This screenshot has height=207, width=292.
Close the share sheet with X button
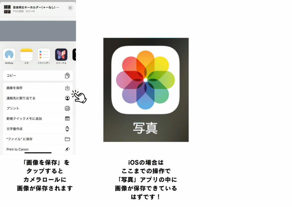[70, 8]
